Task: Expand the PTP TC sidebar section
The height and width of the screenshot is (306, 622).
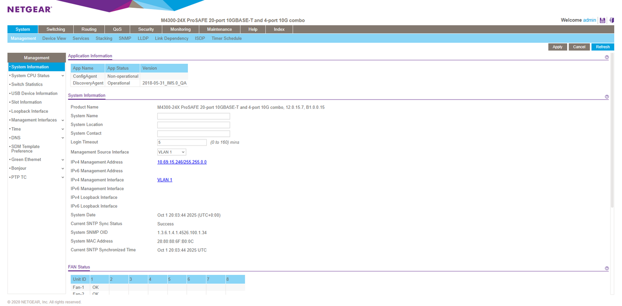Action: (x=63, y=177)
